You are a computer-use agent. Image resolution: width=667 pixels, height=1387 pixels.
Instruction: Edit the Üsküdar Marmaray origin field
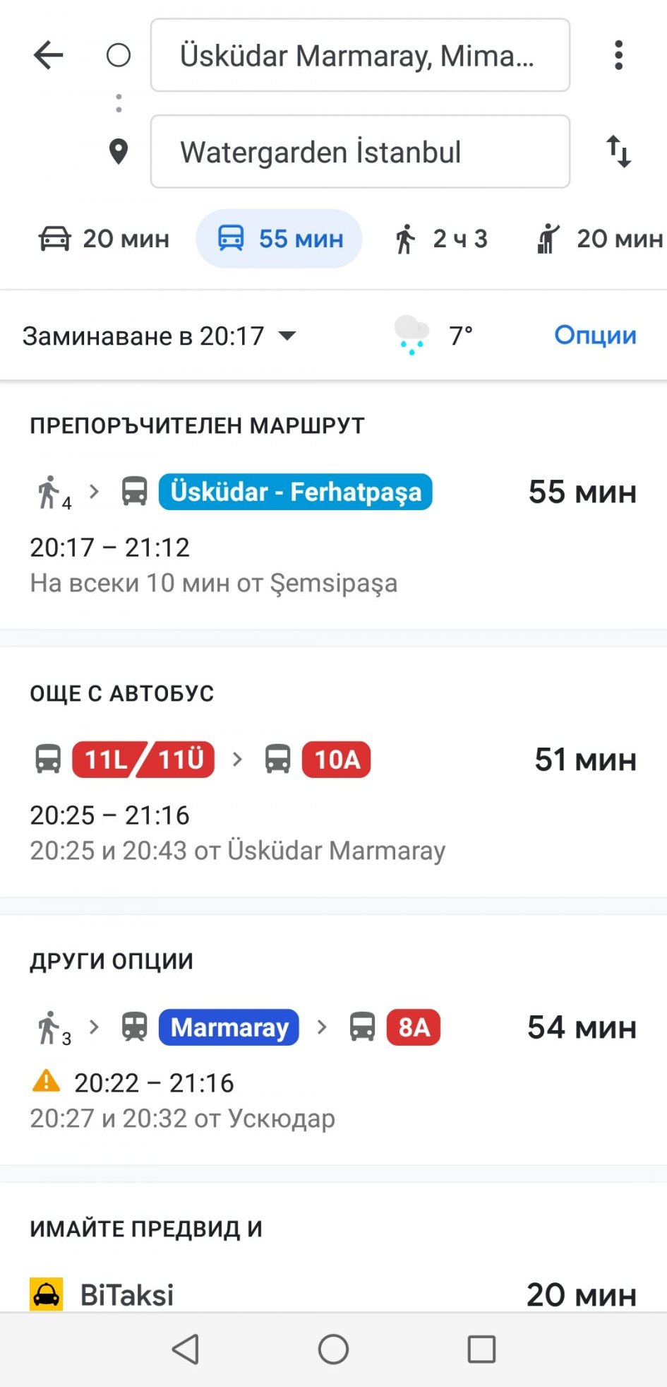pyautogui.click(x=360, y=55)
